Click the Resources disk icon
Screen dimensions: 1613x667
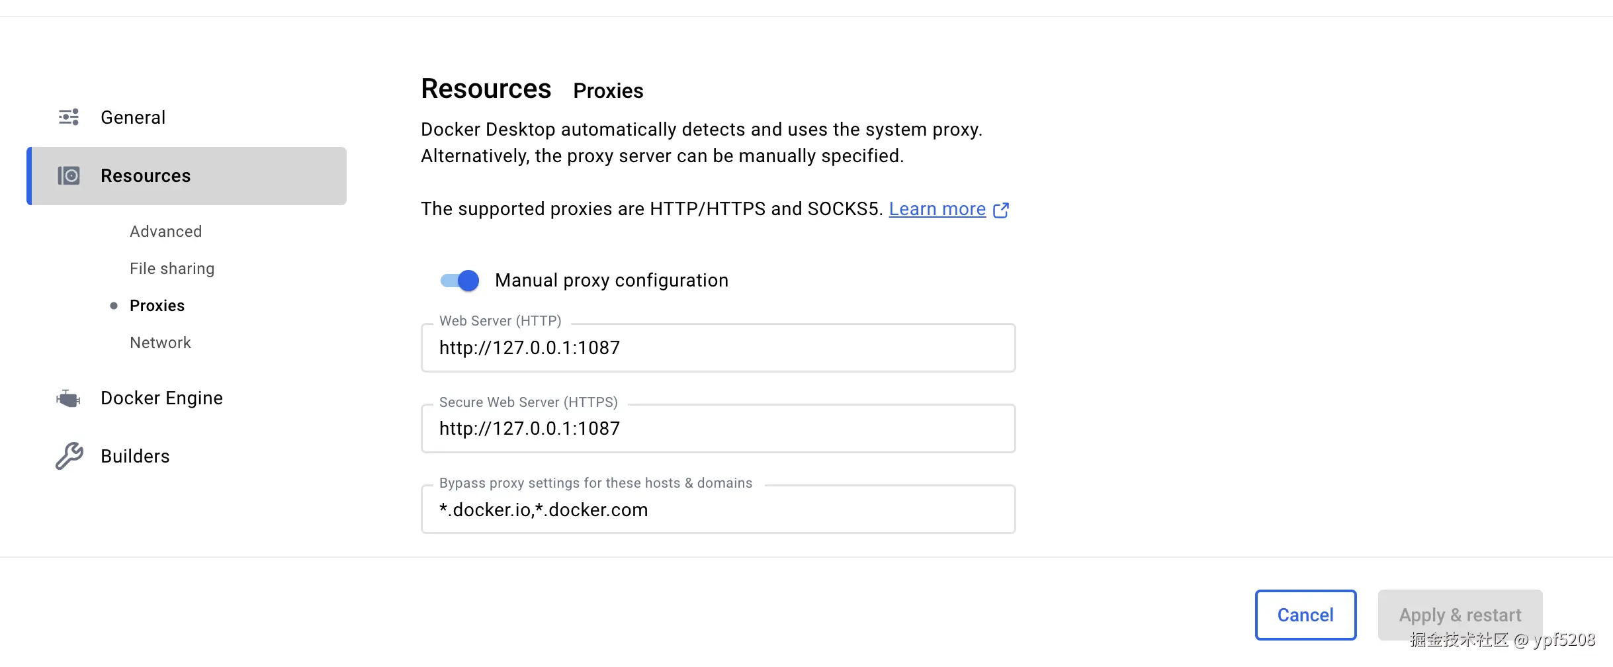(69, 175)
